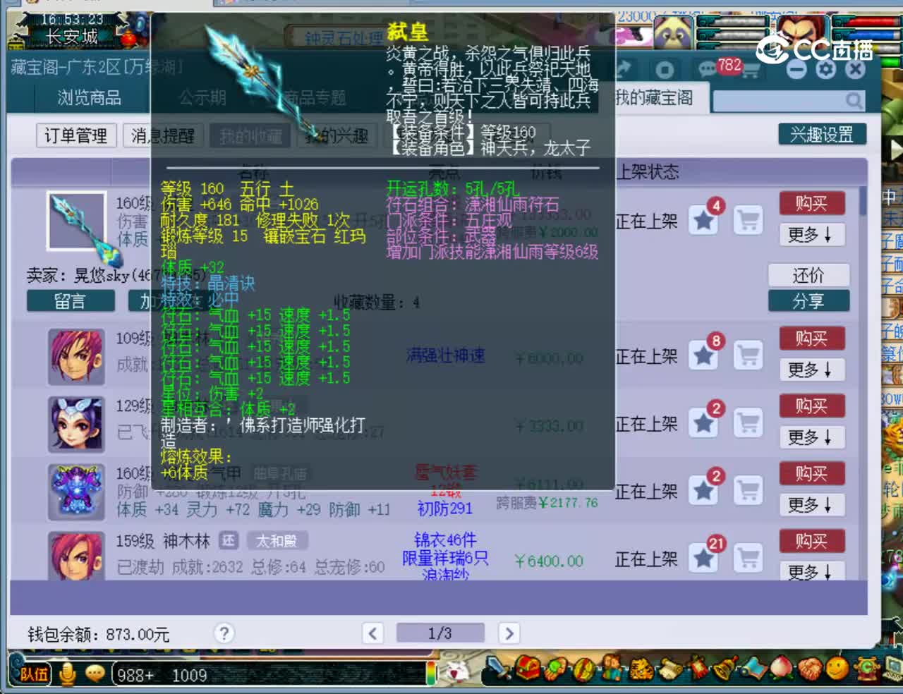Toggle favorite star with 8 badge

pos(703,355)
